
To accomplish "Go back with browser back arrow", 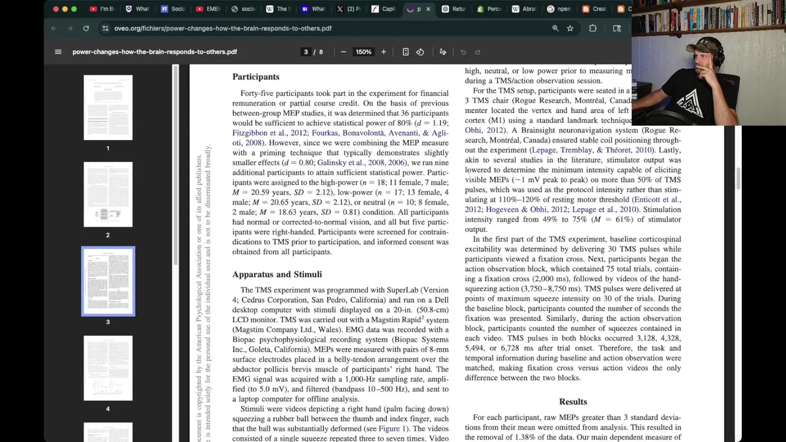I will coord(54,28).
